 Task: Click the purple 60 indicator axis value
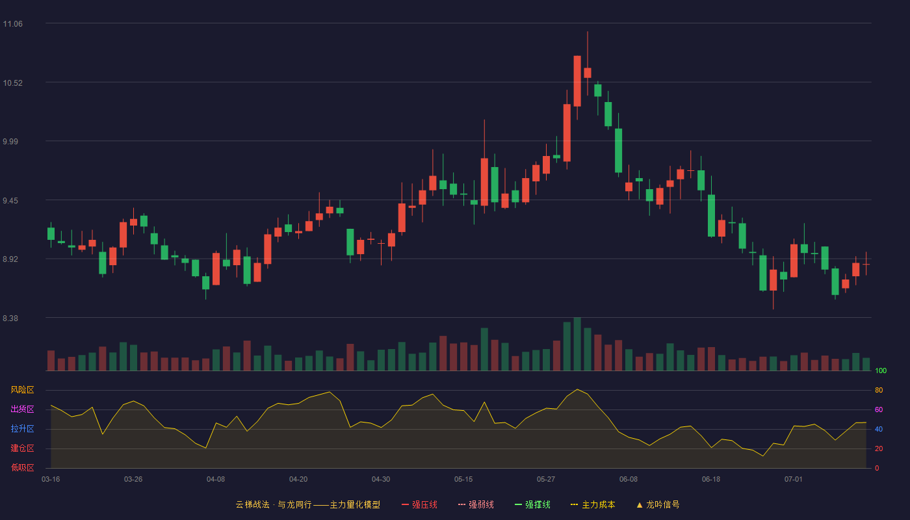[x=879, y=409]
